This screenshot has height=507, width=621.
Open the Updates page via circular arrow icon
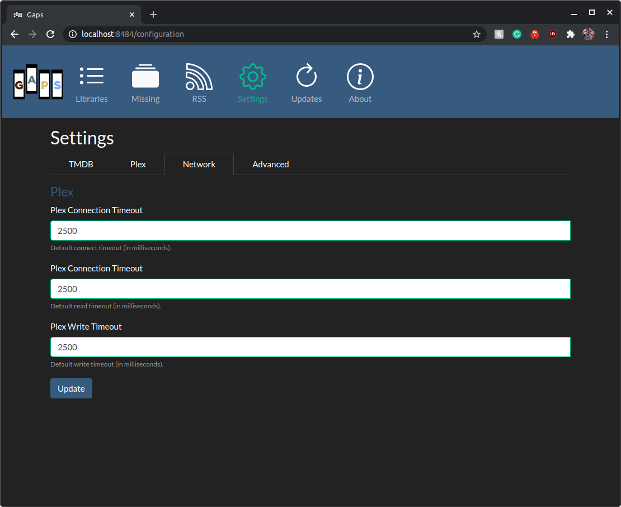306,82
